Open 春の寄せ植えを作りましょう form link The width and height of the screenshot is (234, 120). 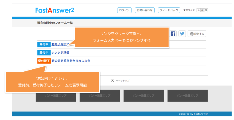pos(71,61)
